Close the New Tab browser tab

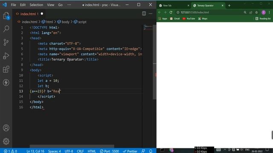[x=188, y=6]
